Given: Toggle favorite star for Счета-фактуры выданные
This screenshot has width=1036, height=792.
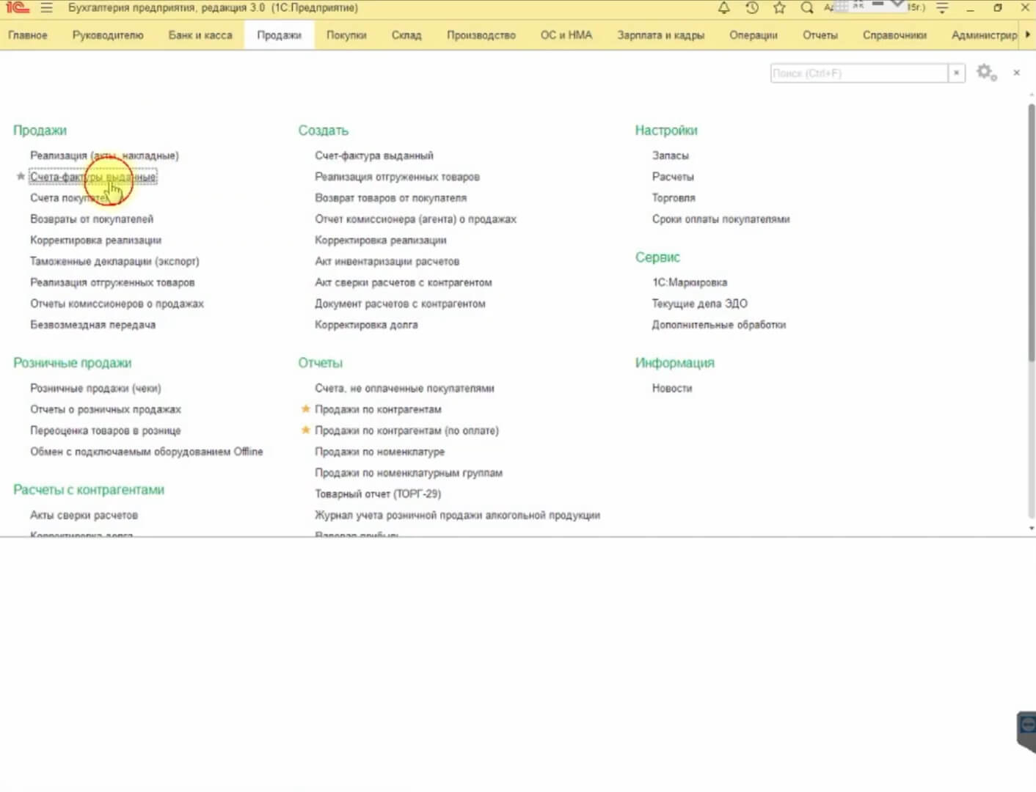Looking at the screenshot, I should coord(21,177).
